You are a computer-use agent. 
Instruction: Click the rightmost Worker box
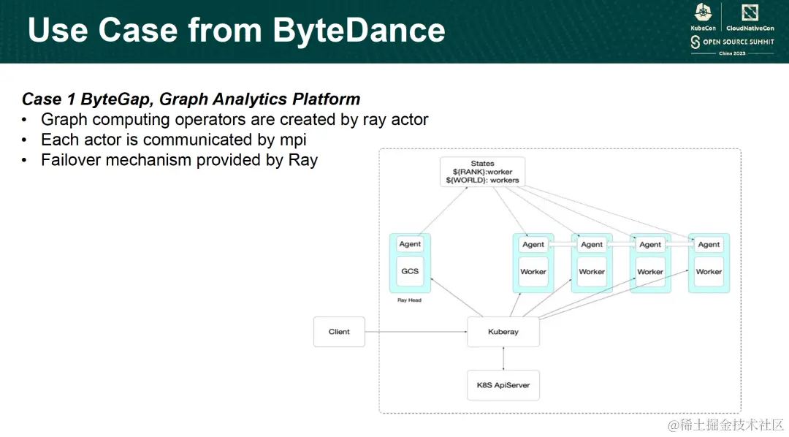(x=709, y=271)
